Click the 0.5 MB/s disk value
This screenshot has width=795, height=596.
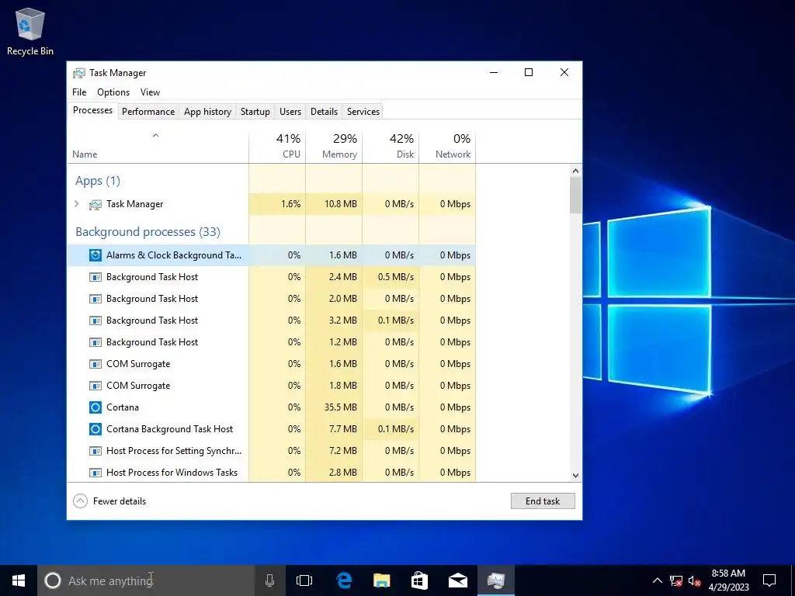(x=396, y=277)
